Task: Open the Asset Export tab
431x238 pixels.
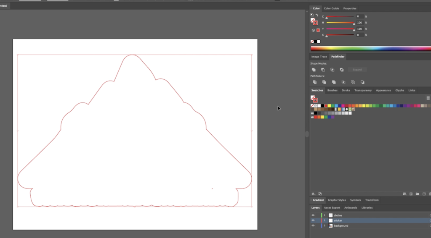Action: tap(332, 208)
